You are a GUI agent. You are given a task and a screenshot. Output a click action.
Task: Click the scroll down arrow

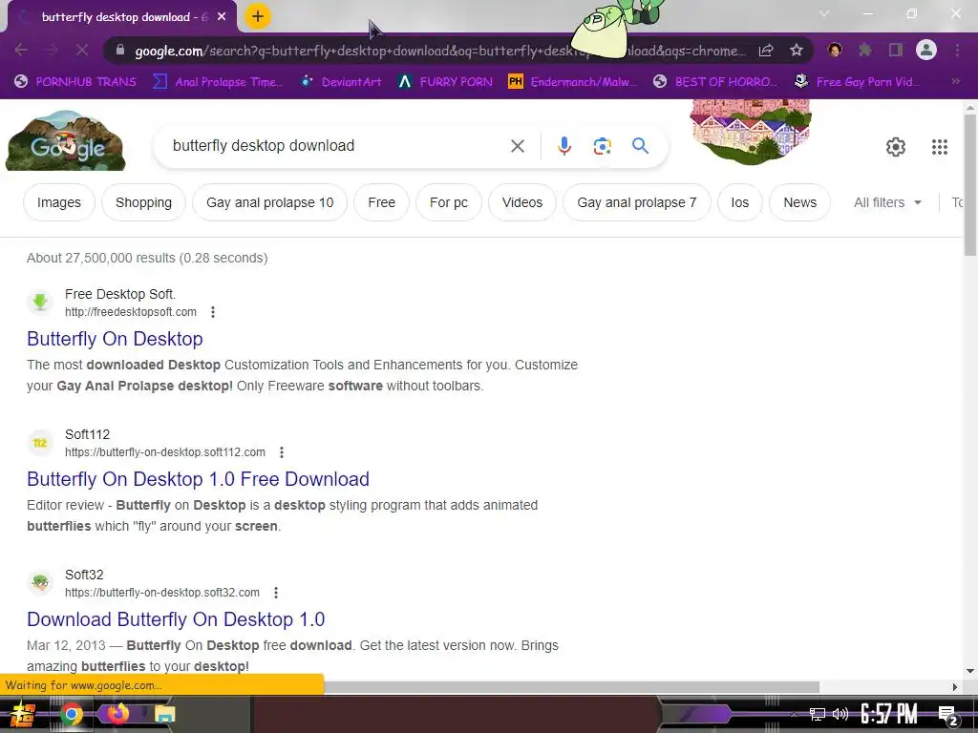tap(969, 671)
